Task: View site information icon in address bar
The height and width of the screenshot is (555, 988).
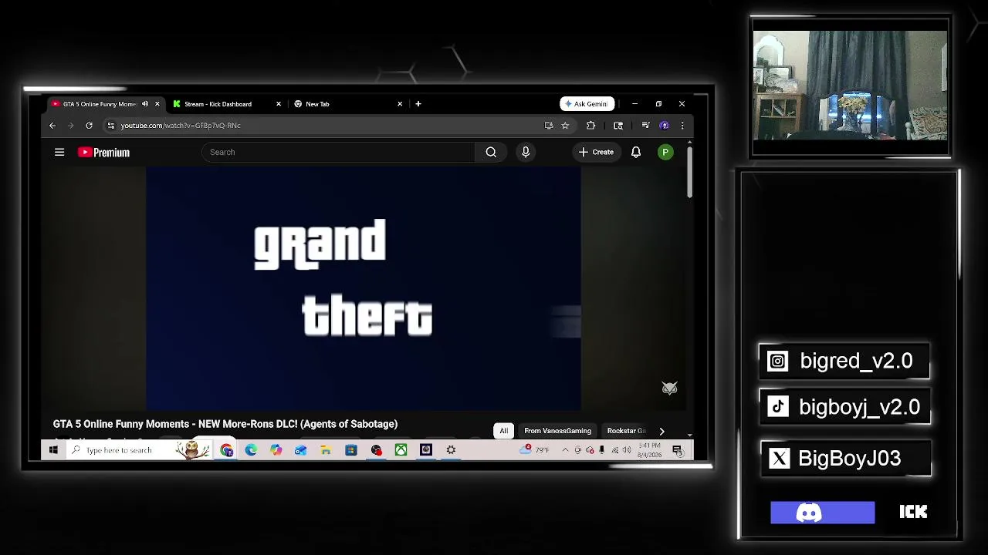Action: [x=111, y=126]
